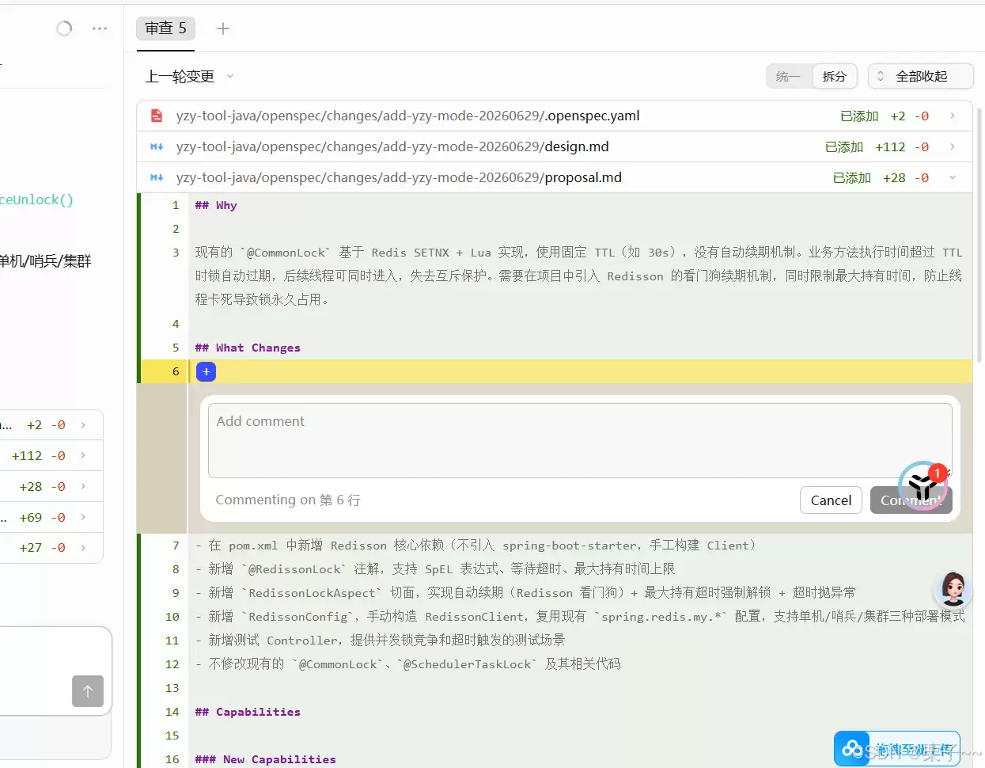Click line number 6 in the gutter
This screenshot has width=985, height=768.
[176, 371]
